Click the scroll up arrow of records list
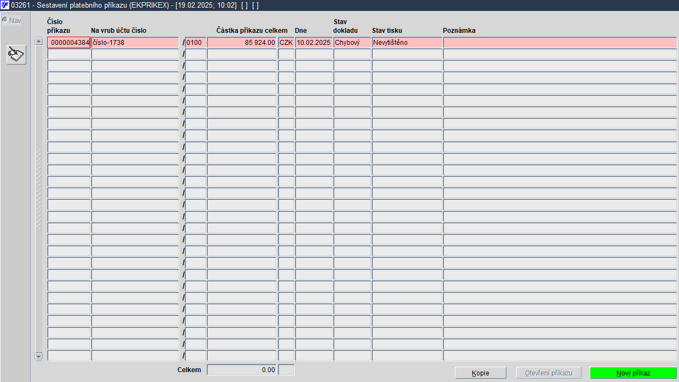Image resolution: width=679 pixels, height=382 pixels. pos(38,41)
